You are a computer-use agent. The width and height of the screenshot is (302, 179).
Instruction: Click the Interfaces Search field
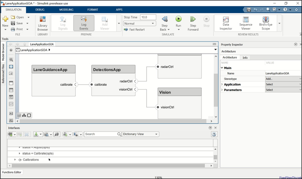click(103, 134)
